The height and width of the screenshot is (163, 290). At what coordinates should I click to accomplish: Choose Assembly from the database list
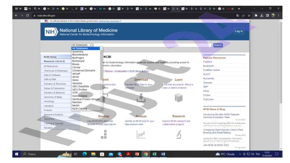coord(86,52)
